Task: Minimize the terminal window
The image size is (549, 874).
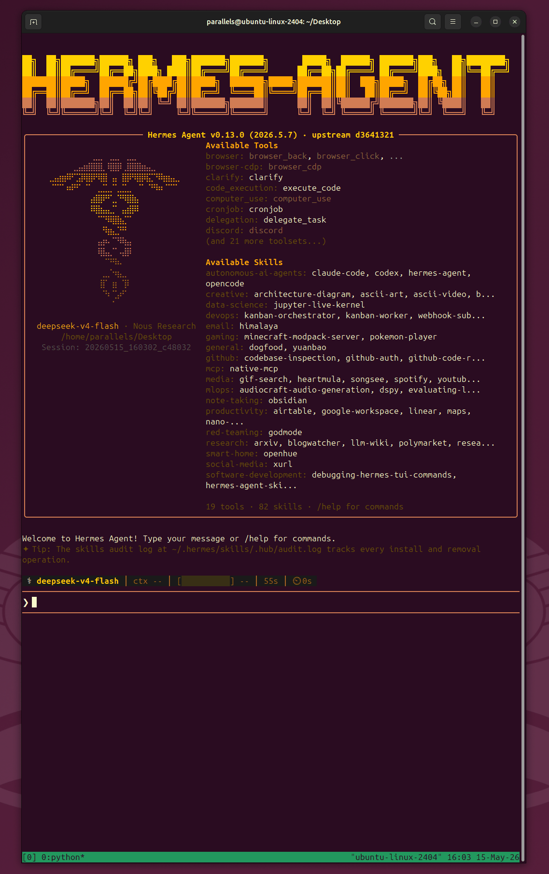Action: click(476, 22)
